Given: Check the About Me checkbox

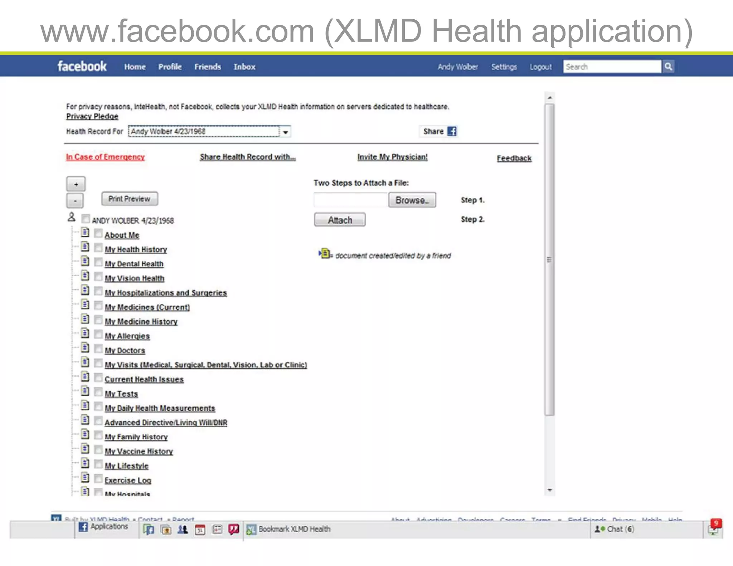Looking at the screenshot, I should pos(98,234).
